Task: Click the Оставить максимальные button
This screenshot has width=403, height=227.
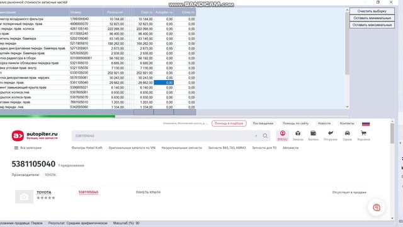Action: pyautogui.click(x=372, y=25)
